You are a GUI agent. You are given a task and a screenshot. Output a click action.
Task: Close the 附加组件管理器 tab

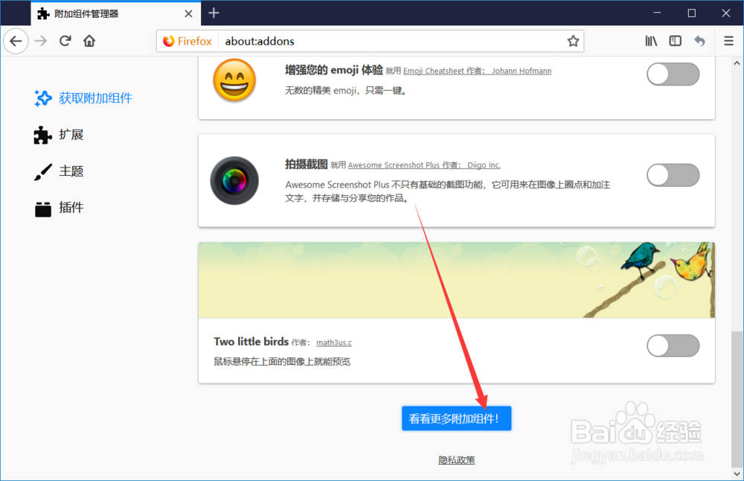tap(188, 13)
